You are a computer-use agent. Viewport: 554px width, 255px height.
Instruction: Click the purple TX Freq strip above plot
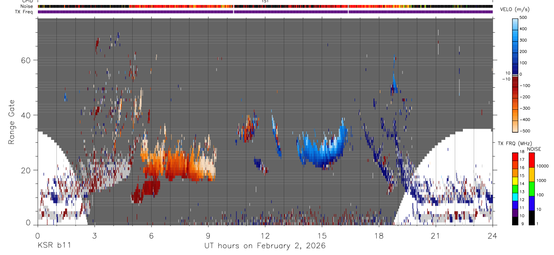coord(265,12)
